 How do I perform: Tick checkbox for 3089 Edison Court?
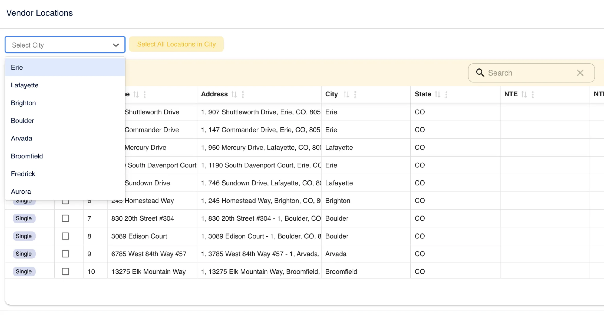click(65, 236)
